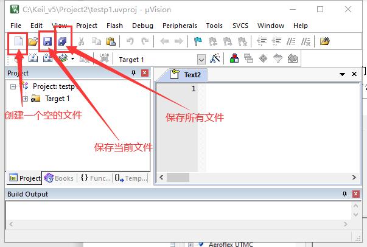
Task: Click the Cut scissors icon
Action: [81, 41]
